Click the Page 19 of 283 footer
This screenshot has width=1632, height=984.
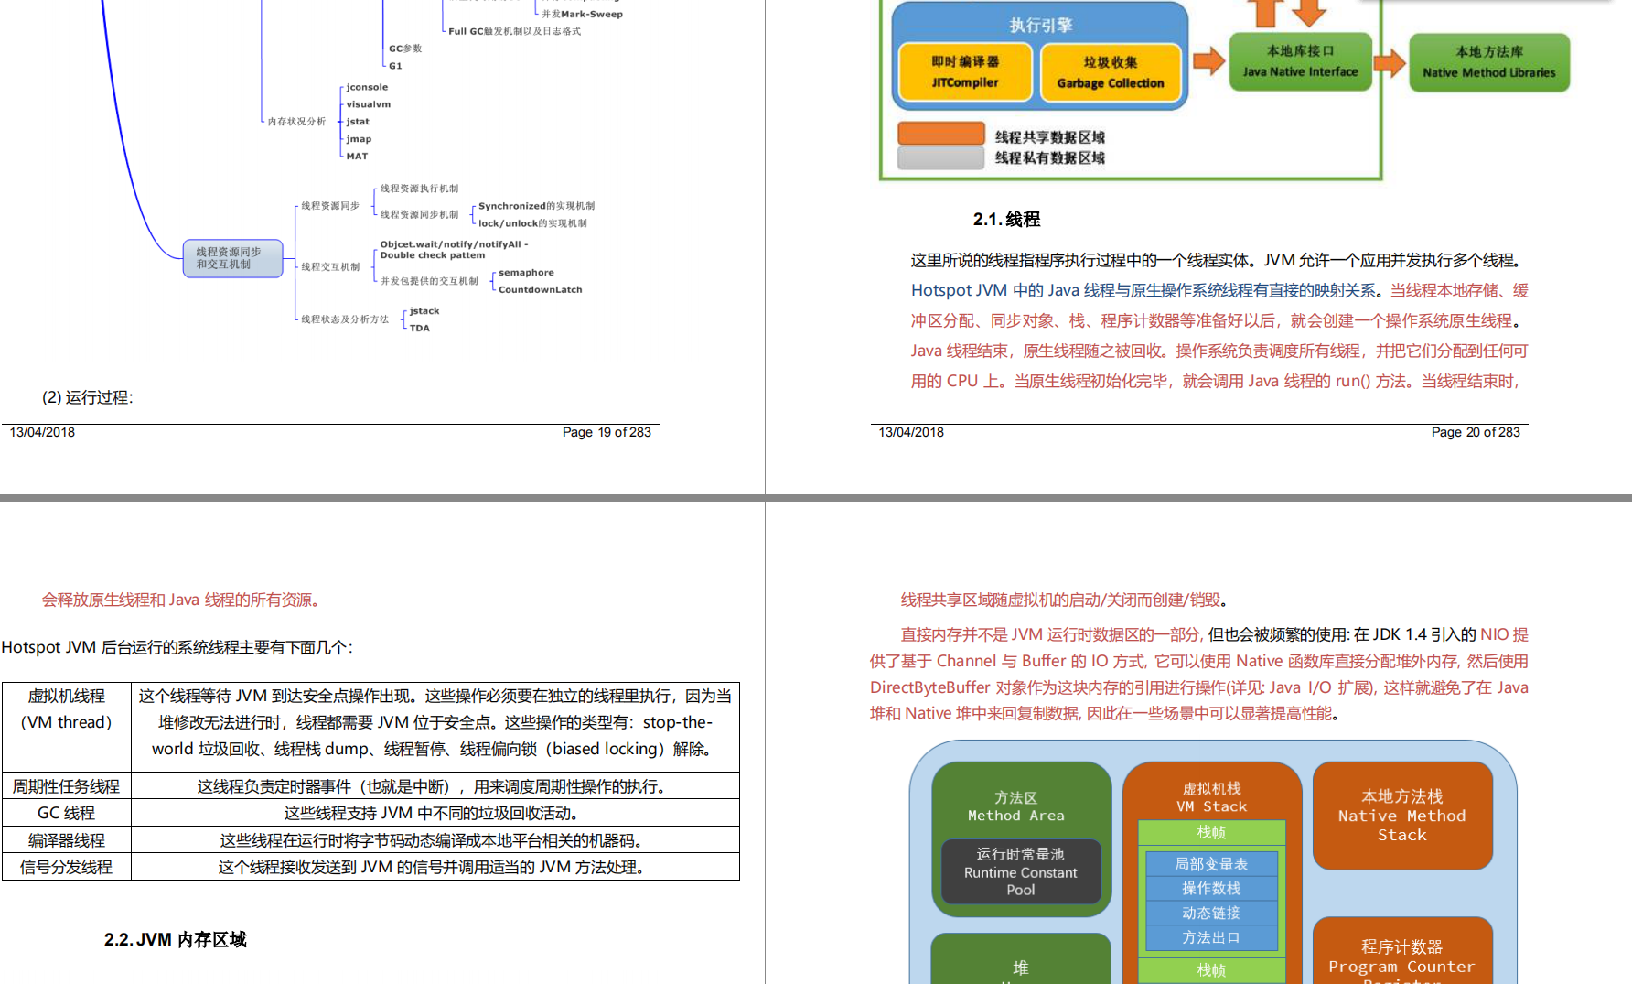(607, 432)
